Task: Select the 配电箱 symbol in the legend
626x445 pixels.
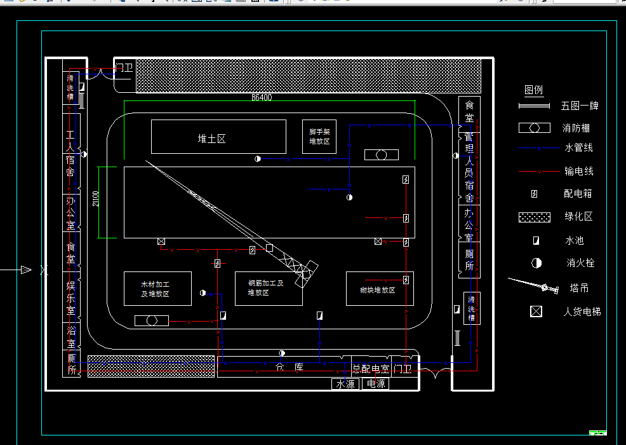Action: 535,194
